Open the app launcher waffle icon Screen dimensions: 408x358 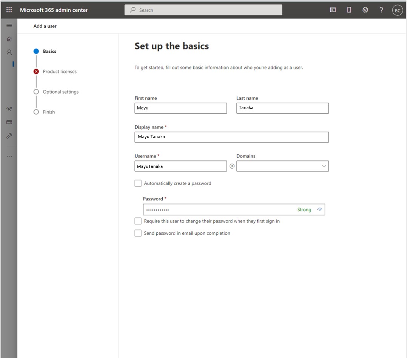pos(9,10)
